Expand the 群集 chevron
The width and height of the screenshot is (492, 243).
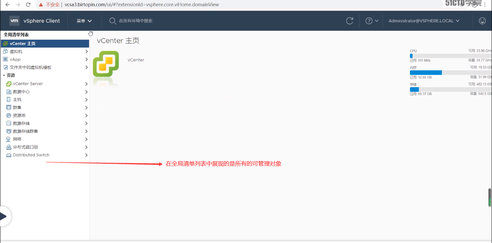(86, 108)
